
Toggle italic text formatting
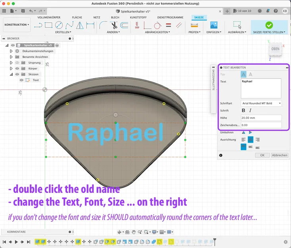(x=251, y=111)
